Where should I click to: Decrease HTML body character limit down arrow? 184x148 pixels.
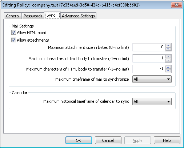[x=168, y=71]
